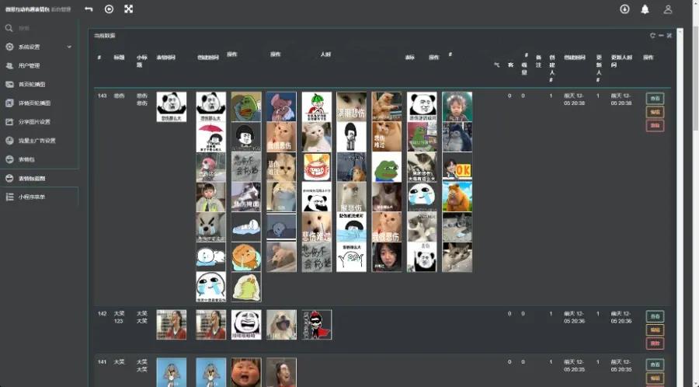This screenshot has height=387, width=699.
Task: Click the 备注 column header
Action: [538, 61]
